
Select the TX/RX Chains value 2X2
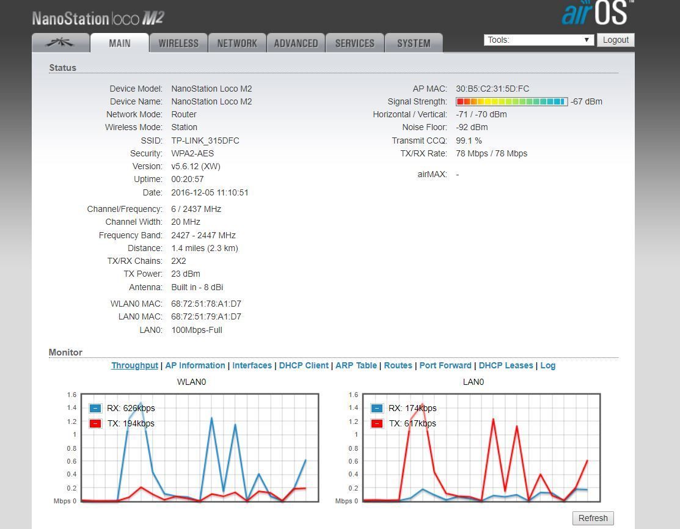click(178, 261)
